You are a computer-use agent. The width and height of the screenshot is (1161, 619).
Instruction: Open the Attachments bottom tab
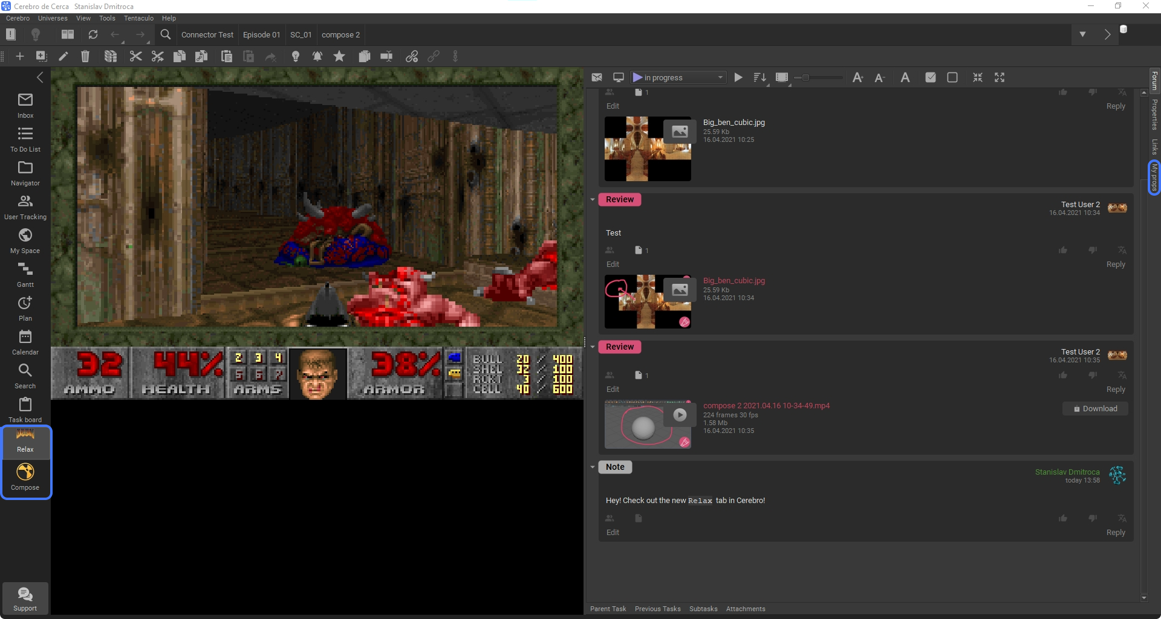pyautogui.click(x=746, y=609)
